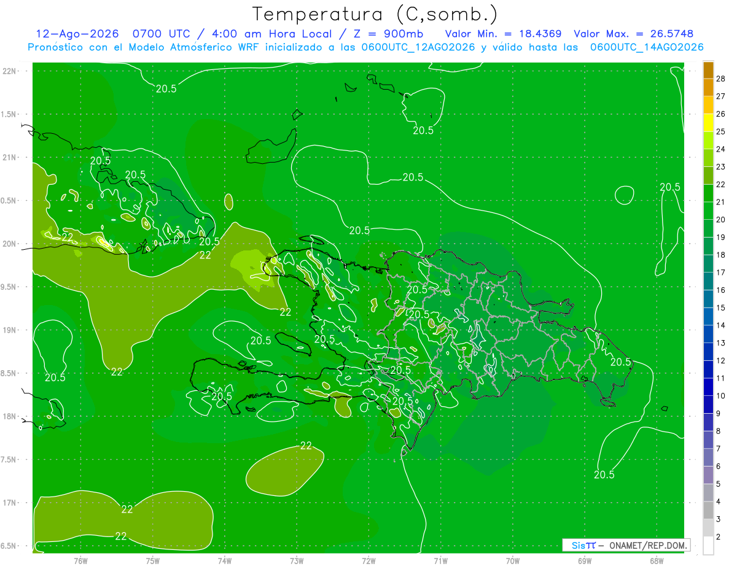Pick the yellow swatch between 25 and 26

coord(708,123)
